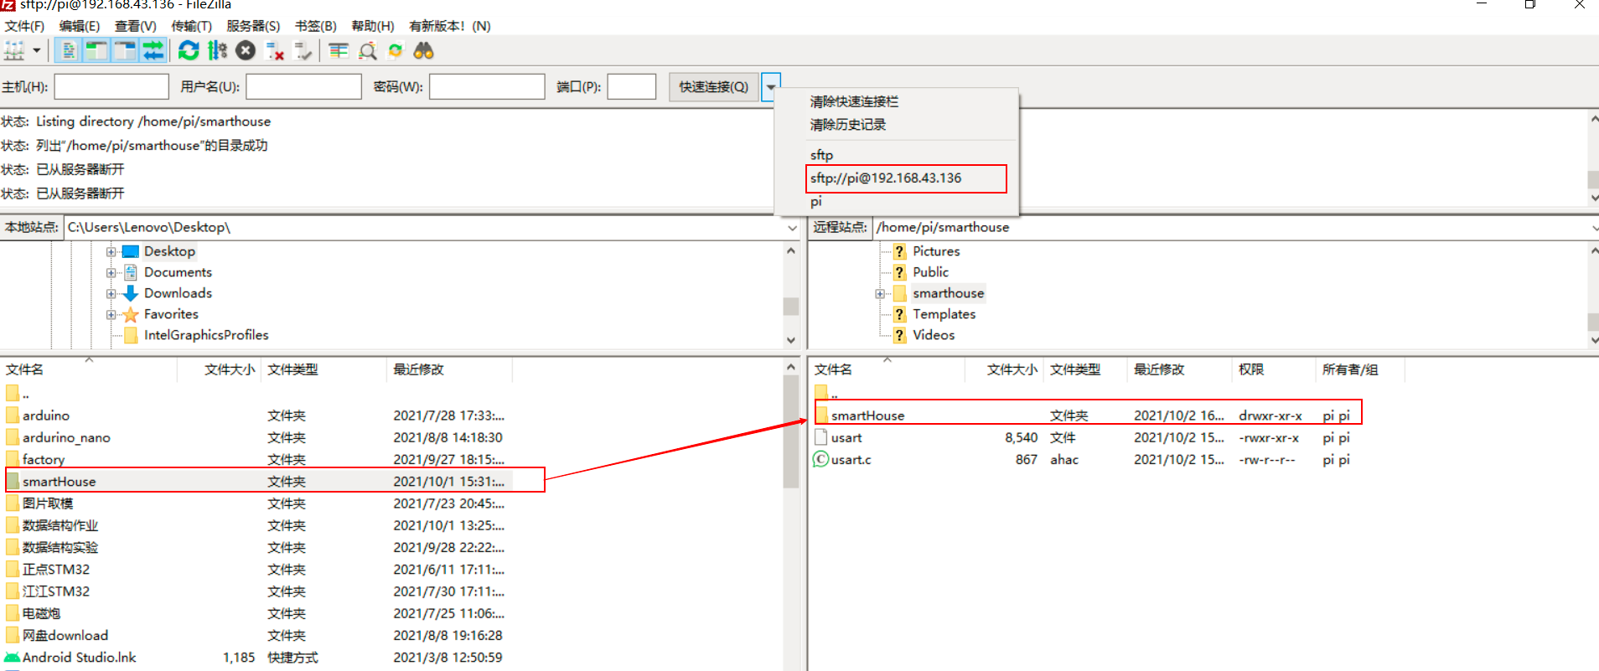Search for files with binoculars icon
This screenshot has height=671, width=1599.
click(423, 51)
